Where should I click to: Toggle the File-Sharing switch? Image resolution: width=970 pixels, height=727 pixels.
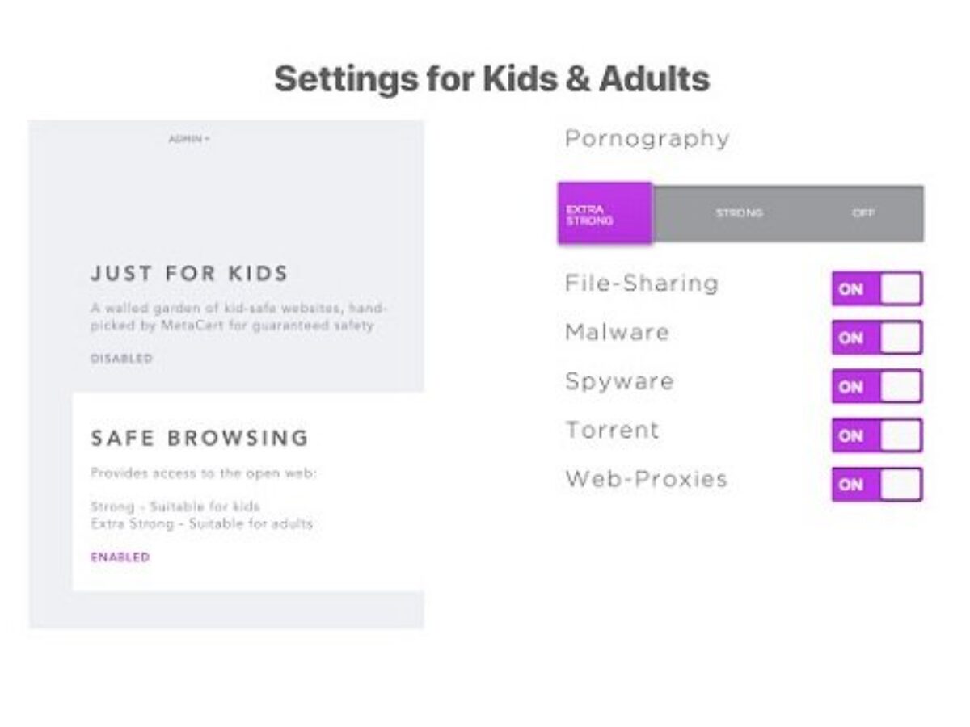(876, 288)
